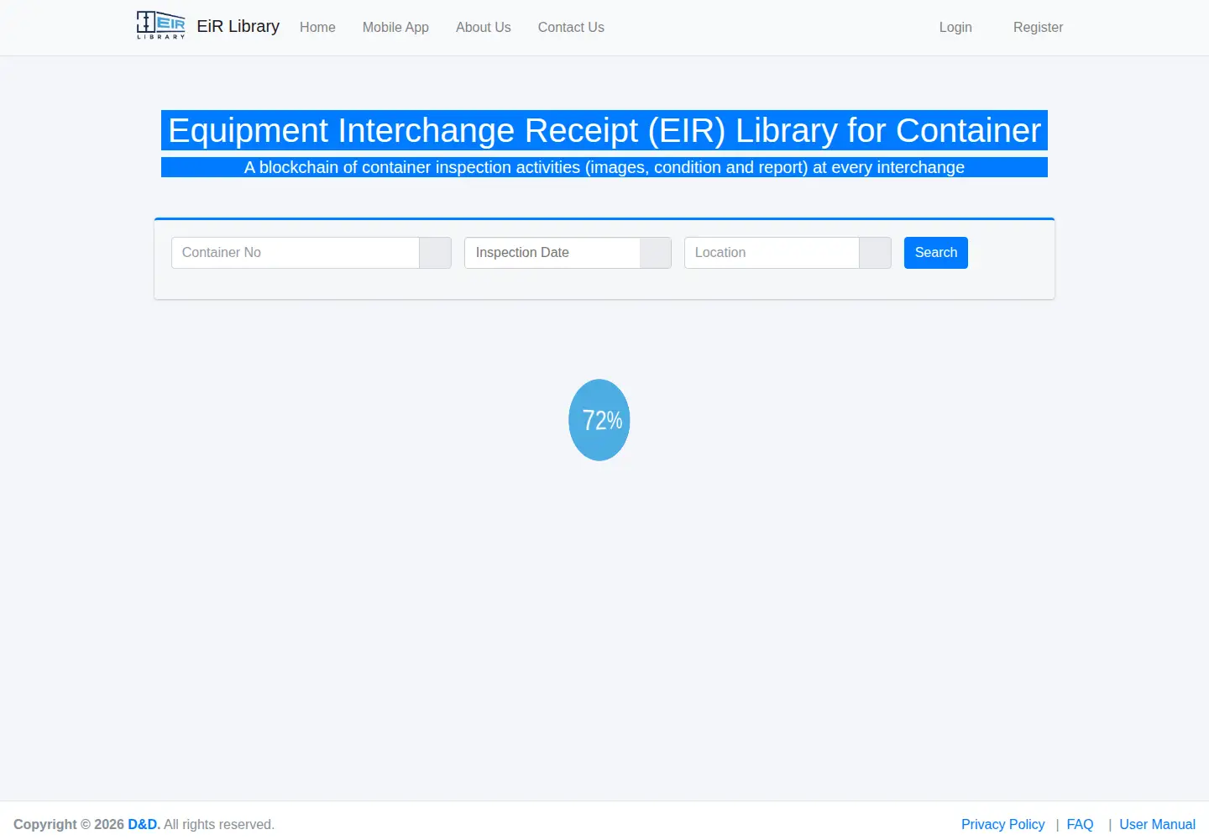The height and width of the screenshot is (840, 1209).
Task: Click the addon button beside Location
Action: tap(876, 253)
